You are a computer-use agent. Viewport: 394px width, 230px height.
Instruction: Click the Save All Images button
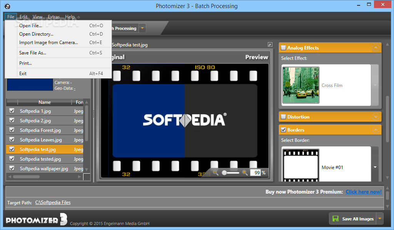point(353,219)
